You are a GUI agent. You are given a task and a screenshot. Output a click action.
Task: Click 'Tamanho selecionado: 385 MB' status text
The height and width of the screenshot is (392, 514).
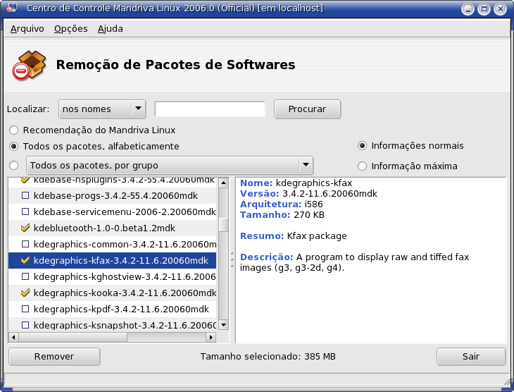tap(268, 357)
